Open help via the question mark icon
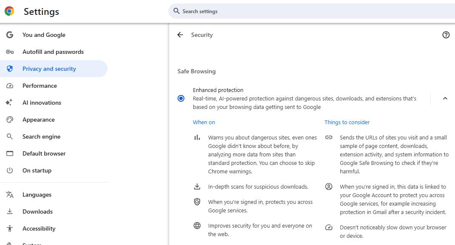The image size is (455, 245). point(446,35)
